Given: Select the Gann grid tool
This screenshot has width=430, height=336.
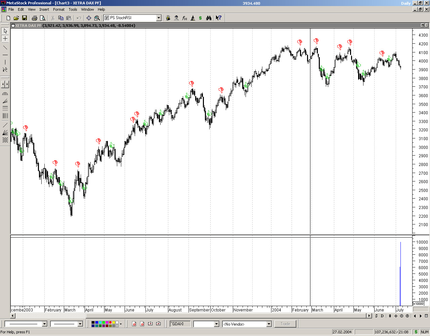Looking at the screenshot, I should coord(5,140).
